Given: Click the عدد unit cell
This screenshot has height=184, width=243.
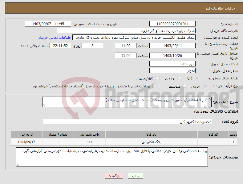Looking at the screenshot, I should tap(90, 142).
